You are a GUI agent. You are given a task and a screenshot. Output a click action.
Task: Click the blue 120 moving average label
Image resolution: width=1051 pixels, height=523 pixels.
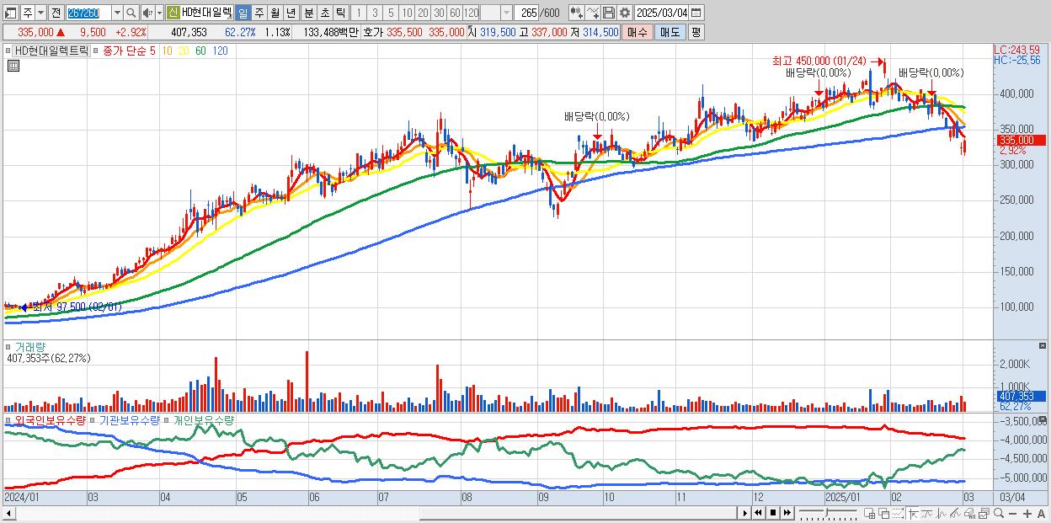click(x=220, y=51)
